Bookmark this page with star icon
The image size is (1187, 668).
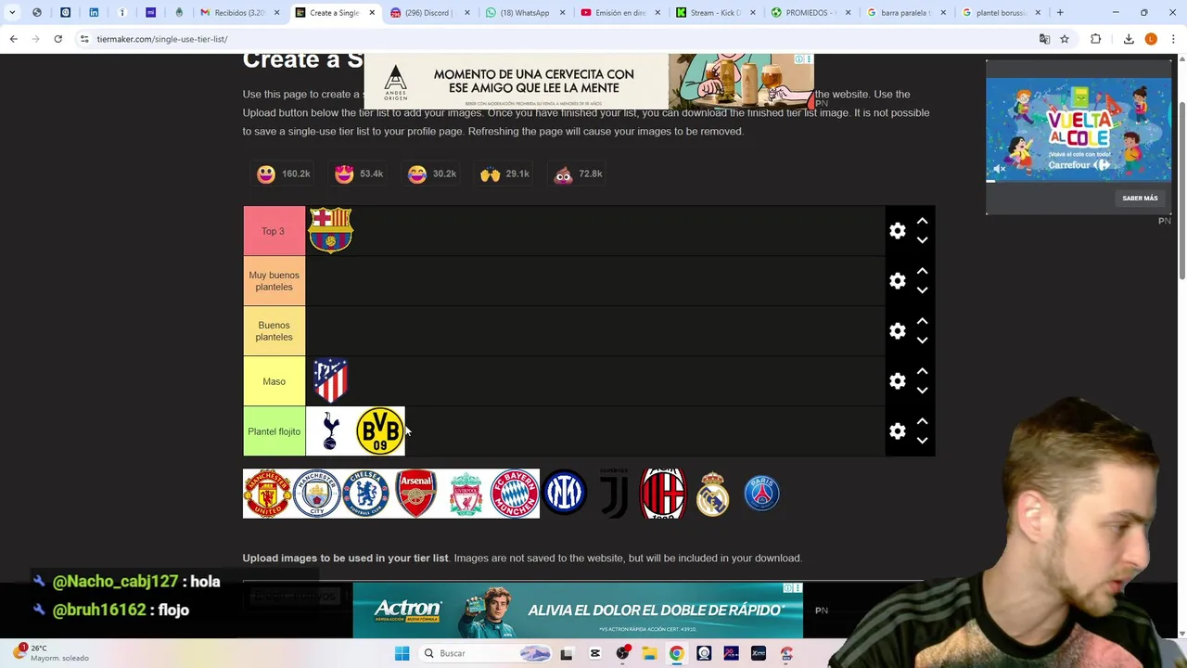1065,39
